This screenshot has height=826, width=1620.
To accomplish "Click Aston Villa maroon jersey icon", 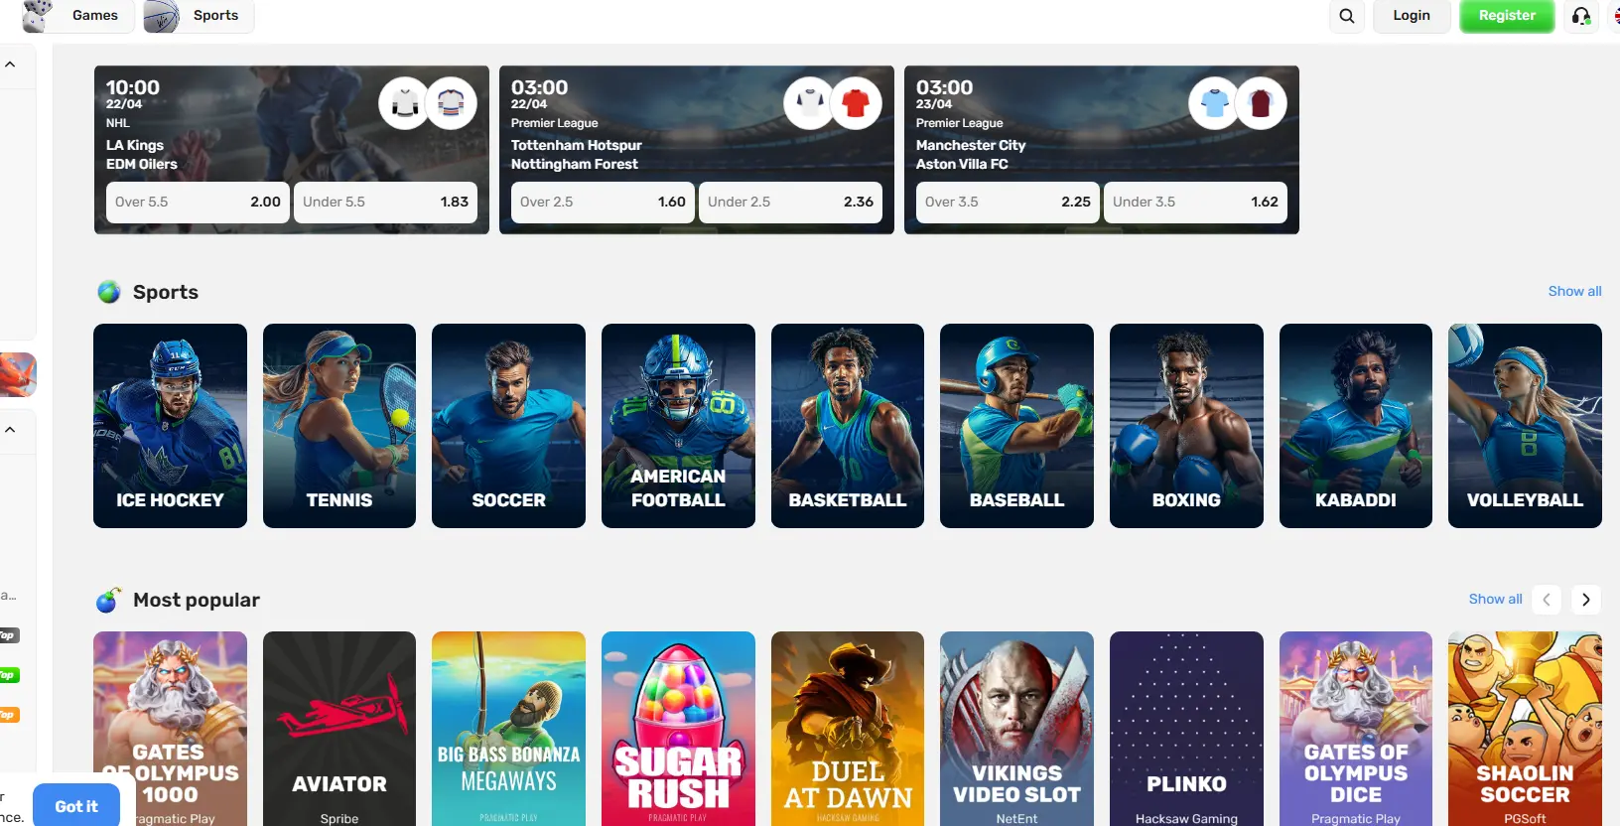I will click(x=1261, y=103).
